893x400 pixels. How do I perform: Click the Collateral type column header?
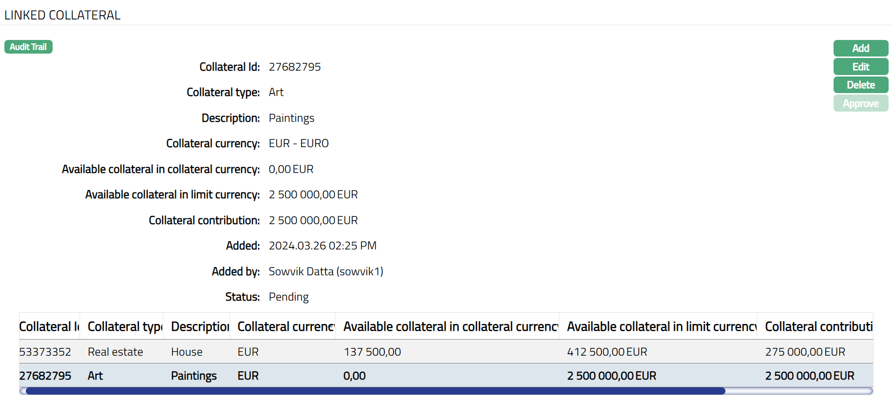pos(125,326)
